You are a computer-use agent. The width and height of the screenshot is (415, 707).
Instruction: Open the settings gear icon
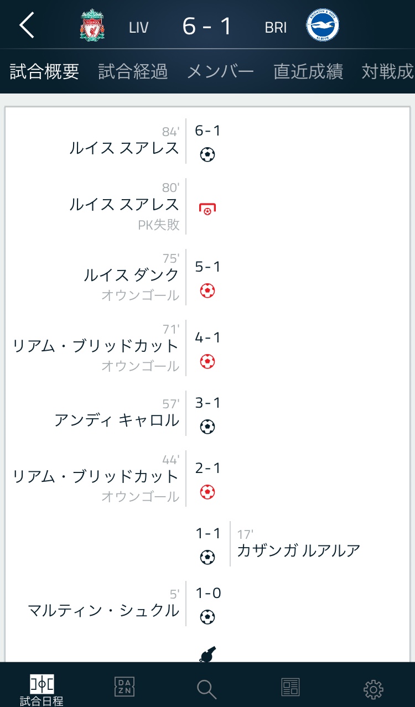(x=373, y=689)
